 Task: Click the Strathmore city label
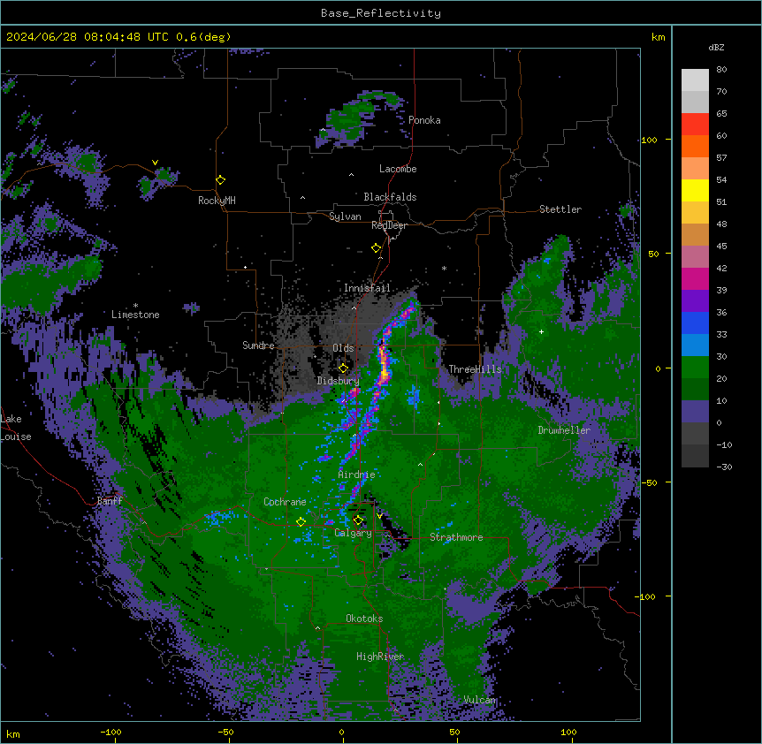pyautogui.click(x=456, y=537)
